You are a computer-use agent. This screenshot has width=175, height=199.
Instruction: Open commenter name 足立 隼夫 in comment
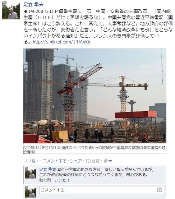tap(47, 170)
